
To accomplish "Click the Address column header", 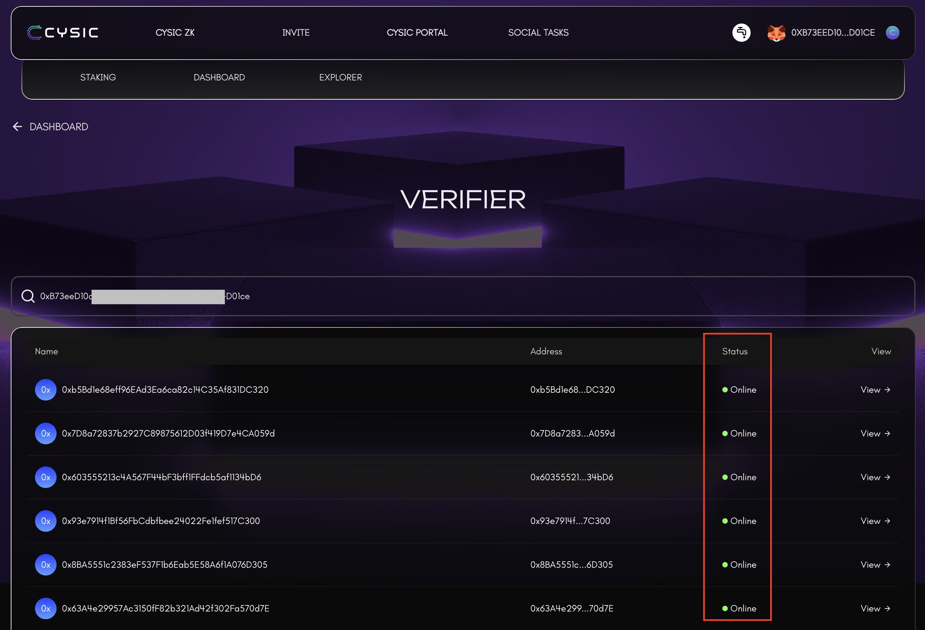I will (546, 351).
